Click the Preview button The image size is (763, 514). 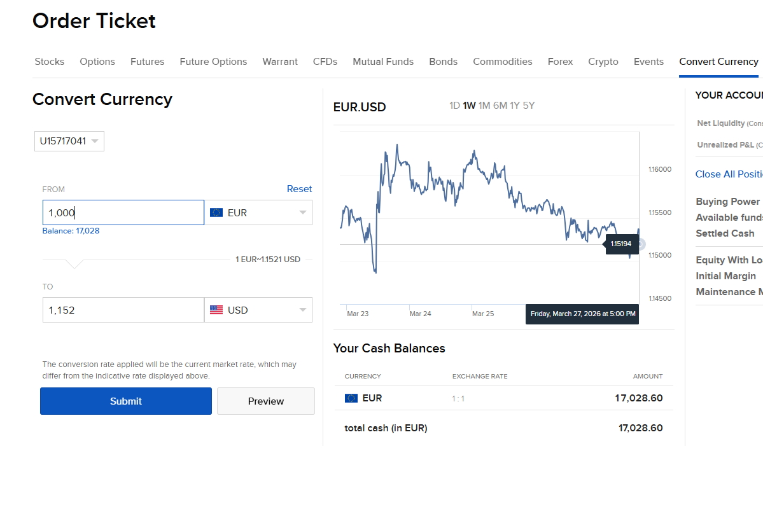(265, 401)
